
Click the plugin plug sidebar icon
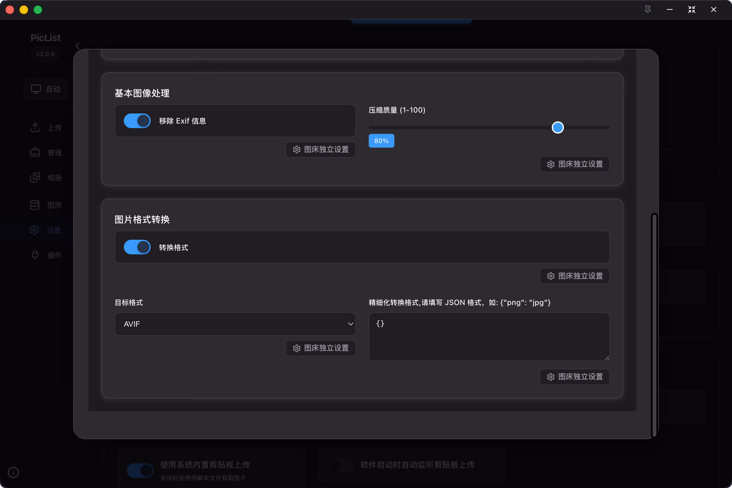pyautogui.click(x=35, y=255)
